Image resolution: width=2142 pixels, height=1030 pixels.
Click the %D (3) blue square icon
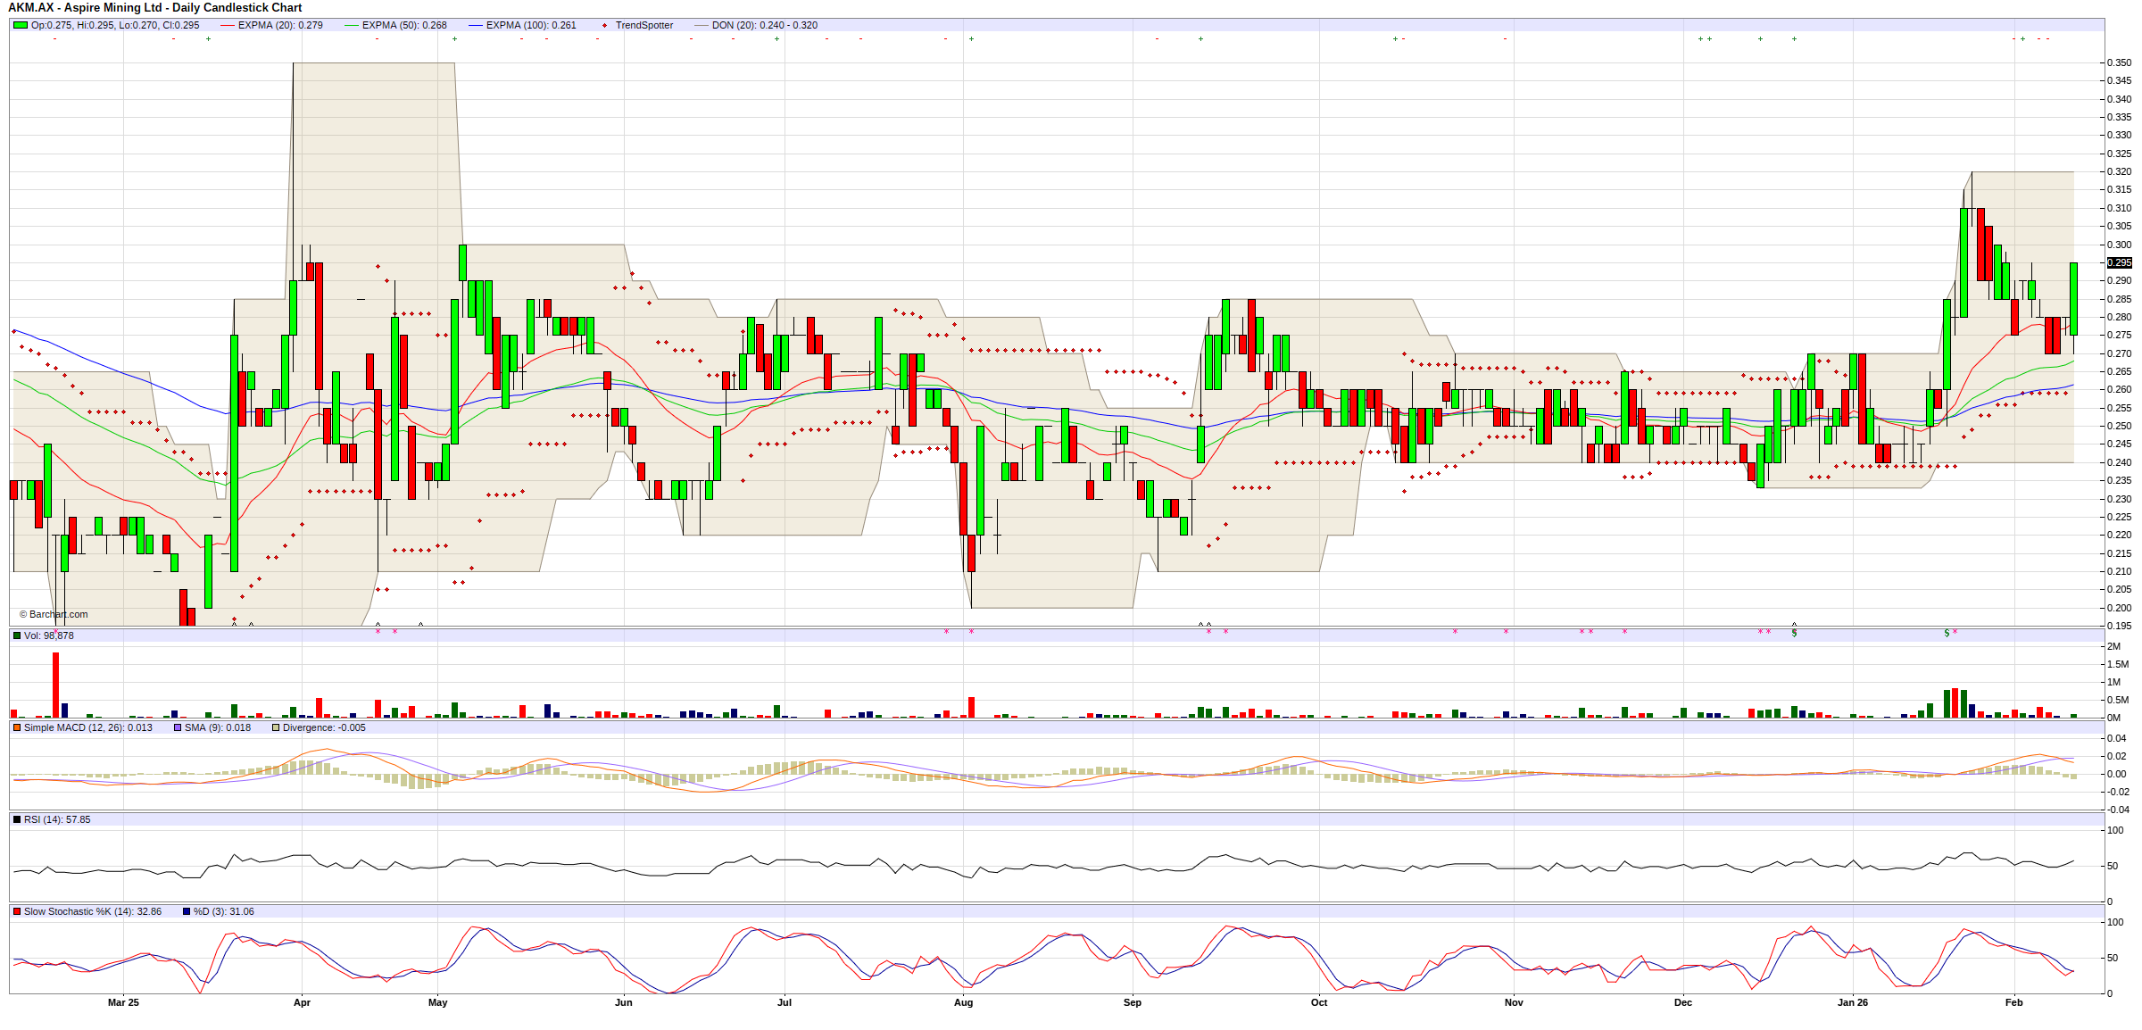click(x=187, y=911)
